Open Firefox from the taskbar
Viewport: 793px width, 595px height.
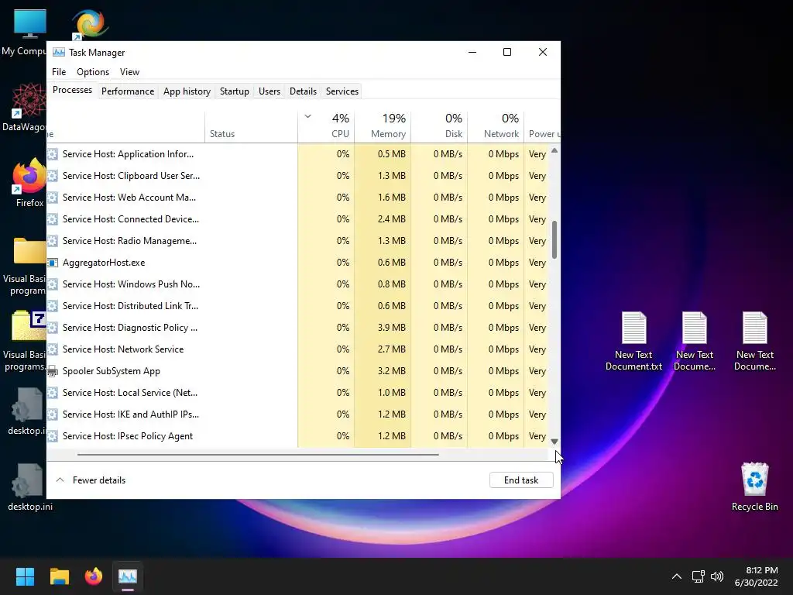pos(94,576)
